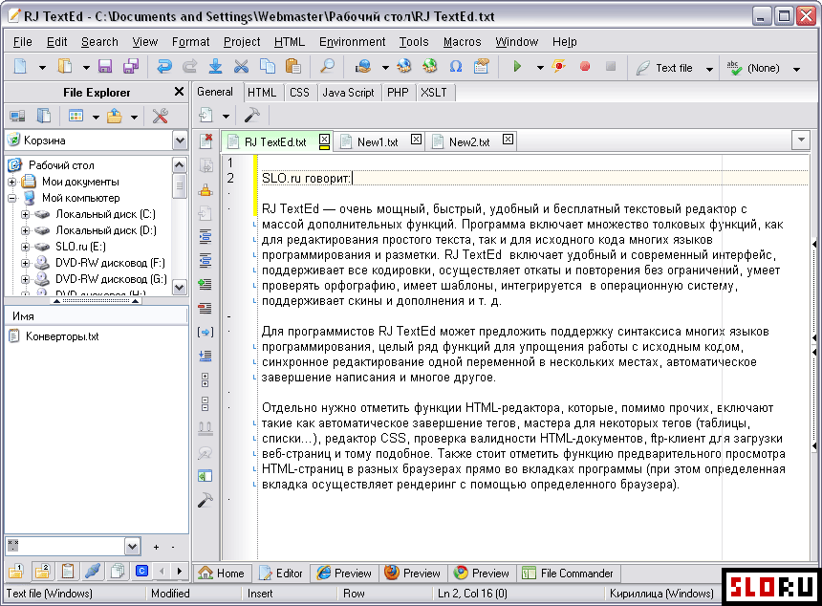Click the bracketed arrow icon in editor sidebar

point(205,332)
